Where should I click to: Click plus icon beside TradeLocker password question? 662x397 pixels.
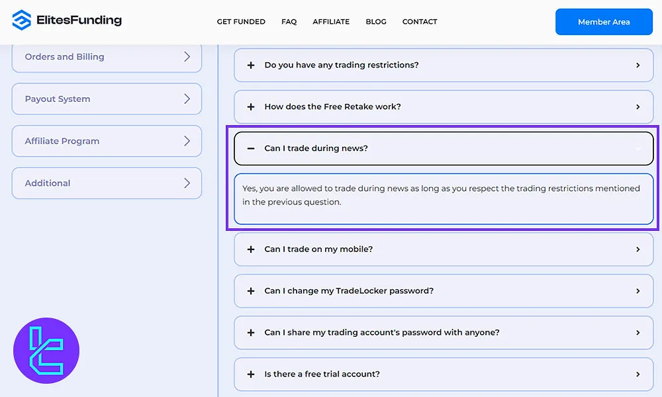[x=251, y=291]
